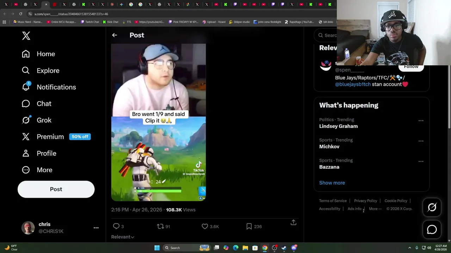
Task: Open the Accessibility footer link
Action: pos(330,209)
